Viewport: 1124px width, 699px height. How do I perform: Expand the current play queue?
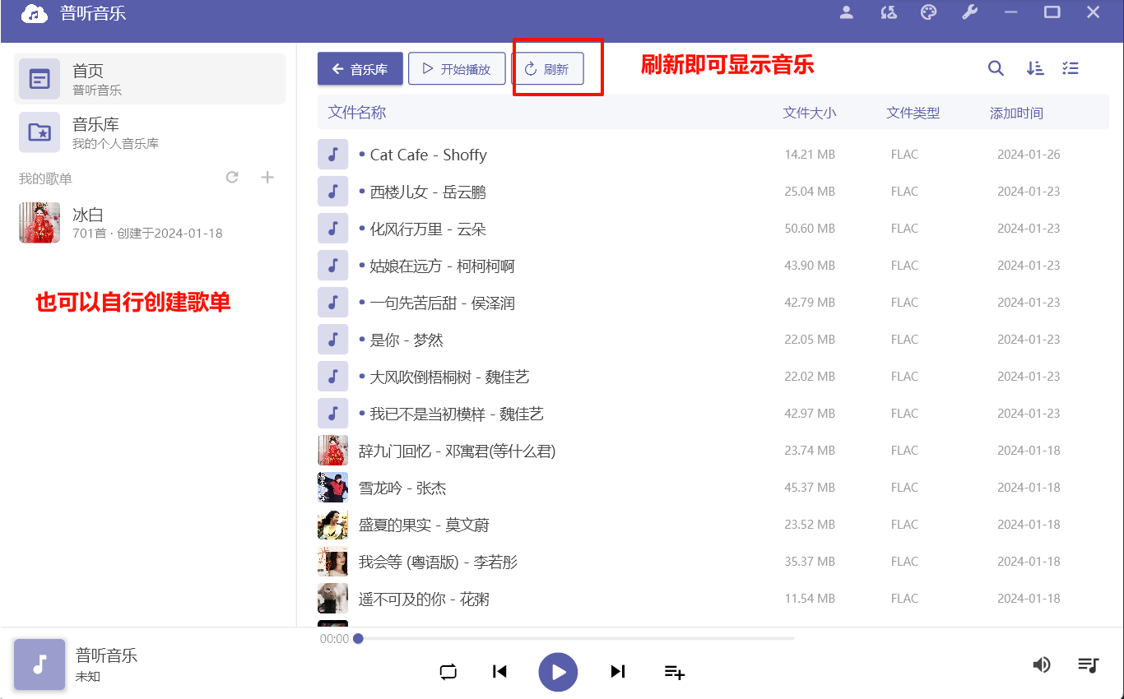[1088, 664]
